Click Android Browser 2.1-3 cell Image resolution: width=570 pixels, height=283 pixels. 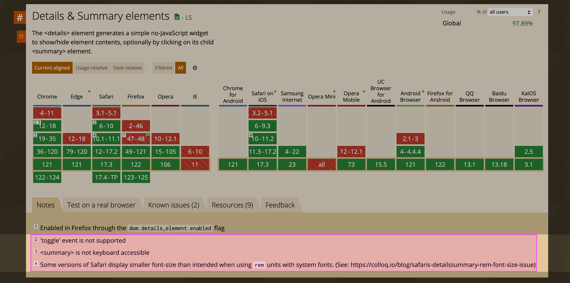coord(410,139)
